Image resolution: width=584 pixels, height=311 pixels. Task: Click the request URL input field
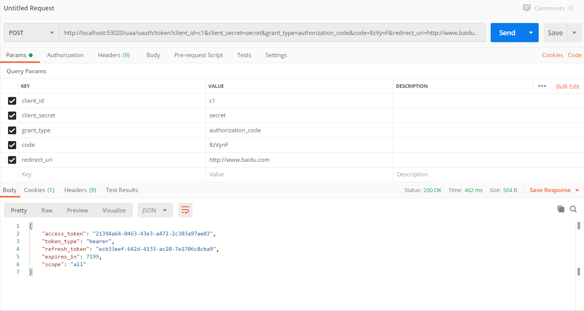[x=272, y=33]
